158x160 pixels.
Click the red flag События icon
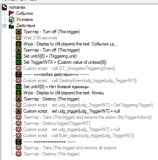click(11, 13)
